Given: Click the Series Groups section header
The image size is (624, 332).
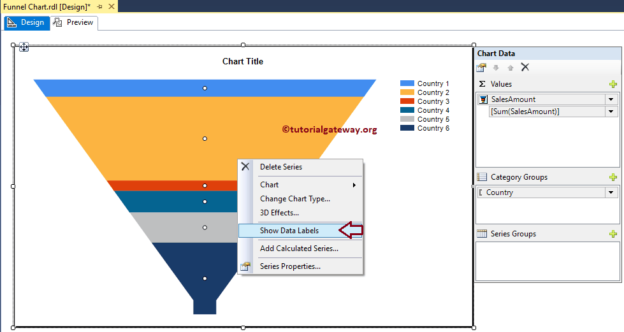Looking at the screenshot, I should click(513, 234).
